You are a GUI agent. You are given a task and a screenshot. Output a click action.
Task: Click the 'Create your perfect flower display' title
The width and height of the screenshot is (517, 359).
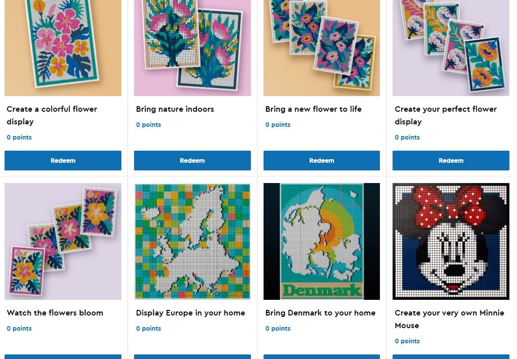(446, 115)
